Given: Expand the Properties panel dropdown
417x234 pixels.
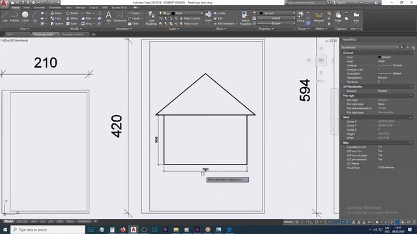Looking at the screenshot, I should [x=266, y=29].
